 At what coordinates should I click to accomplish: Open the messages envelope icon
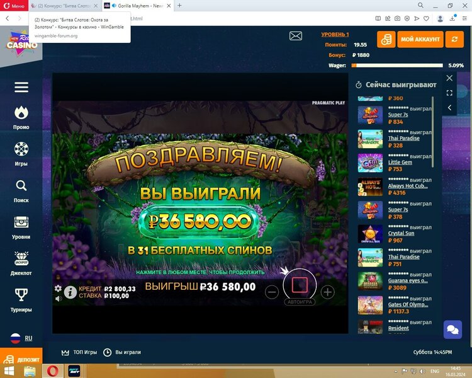[x=296, y=36]
